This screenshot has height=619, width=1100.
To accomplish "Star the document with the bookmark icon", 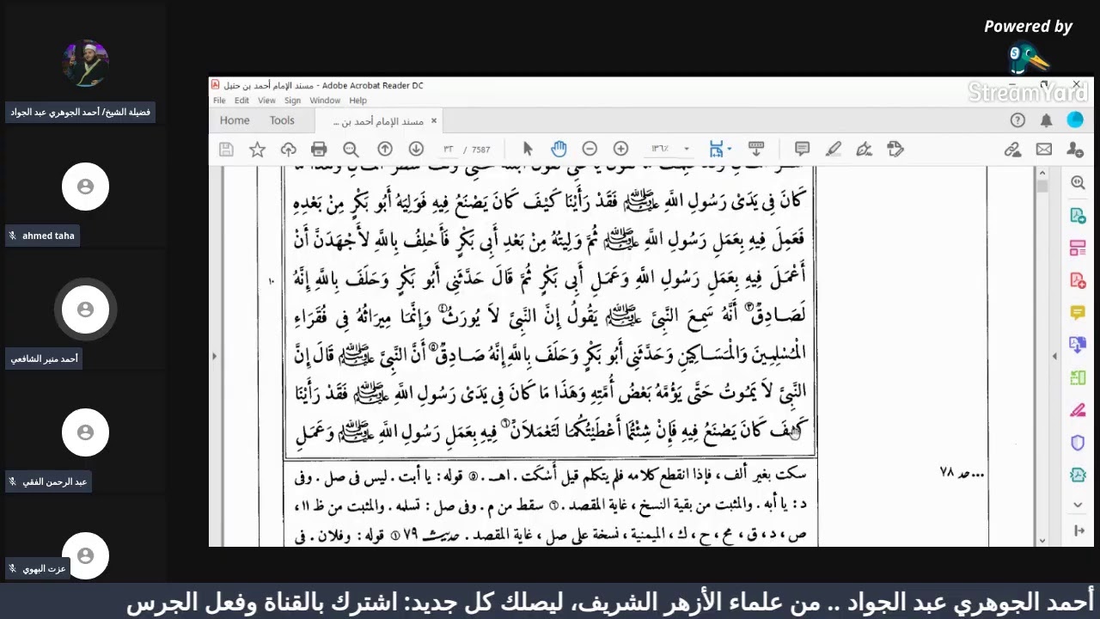I will point(257,150).
